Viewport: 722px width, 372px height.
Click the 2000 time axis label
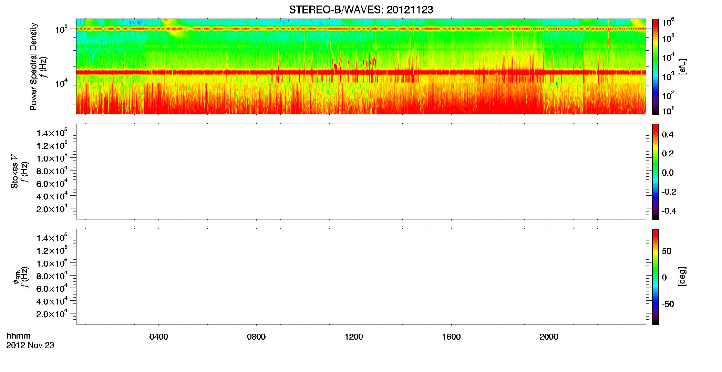pyautogui.click(x=549, y=337)
